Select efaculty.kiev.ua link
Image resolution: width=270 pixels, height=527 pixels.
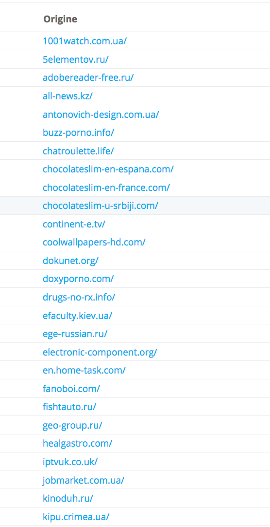[78, 316]
